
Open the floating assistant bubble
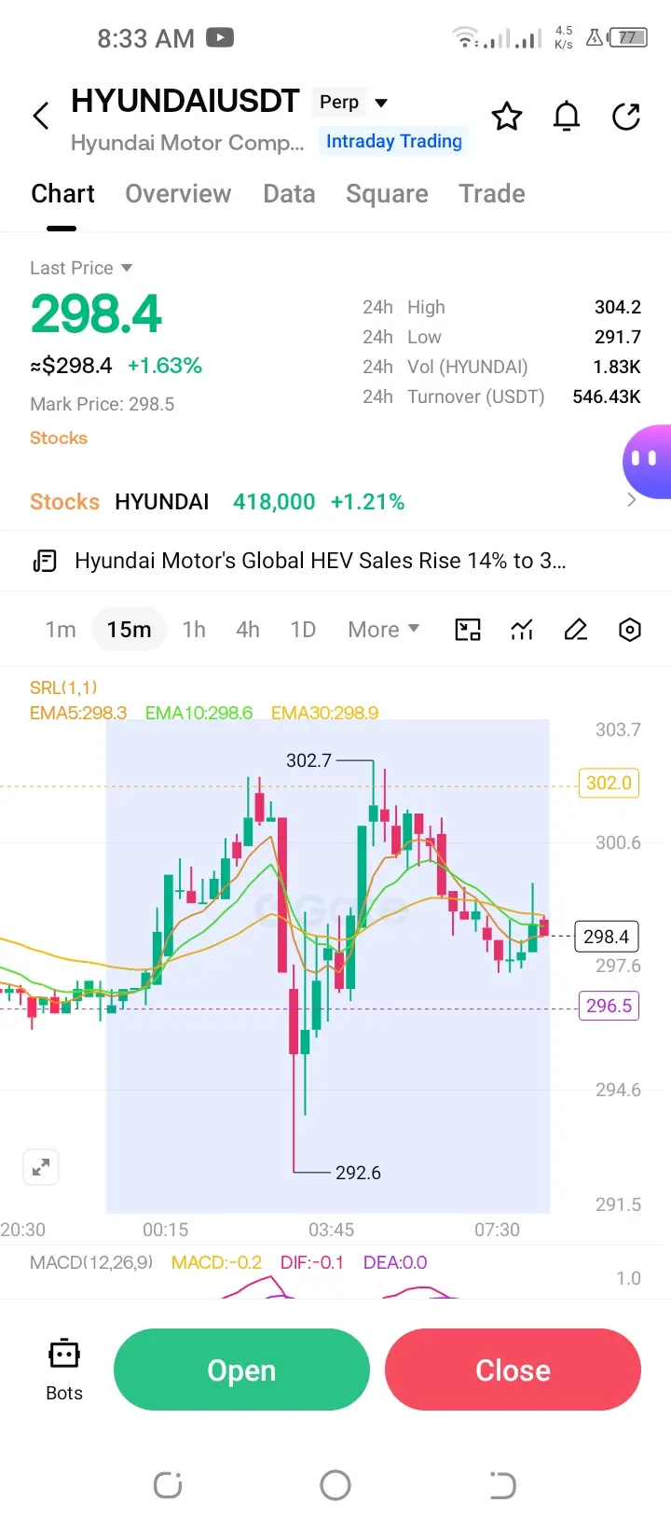pos(647,462)
